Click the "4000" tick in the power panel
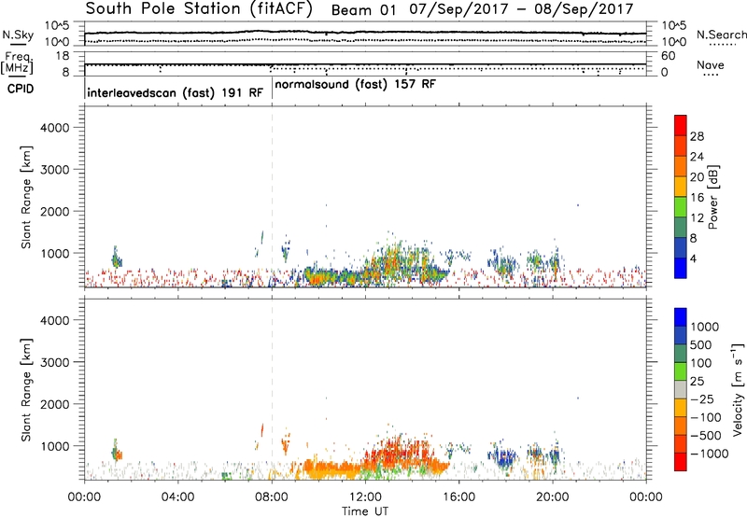The image size is (747, 517). tap(55, 128)
